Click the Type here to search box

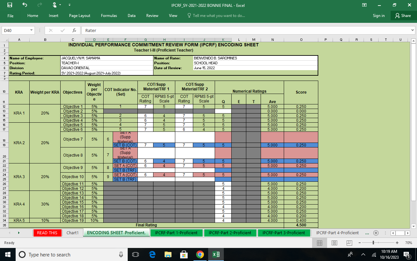click(72, 254)
